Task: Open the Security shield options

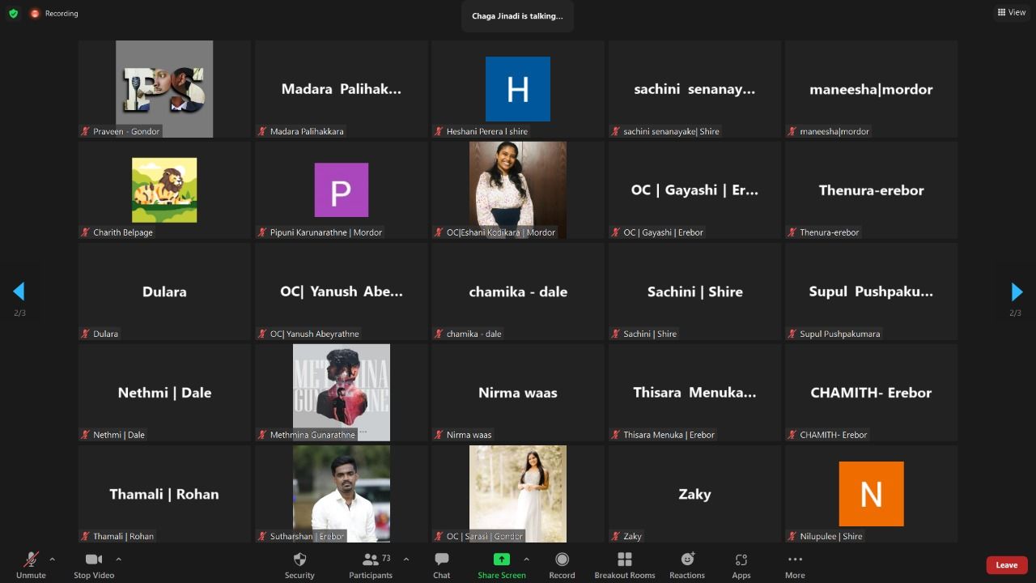Action: [299, 564]
